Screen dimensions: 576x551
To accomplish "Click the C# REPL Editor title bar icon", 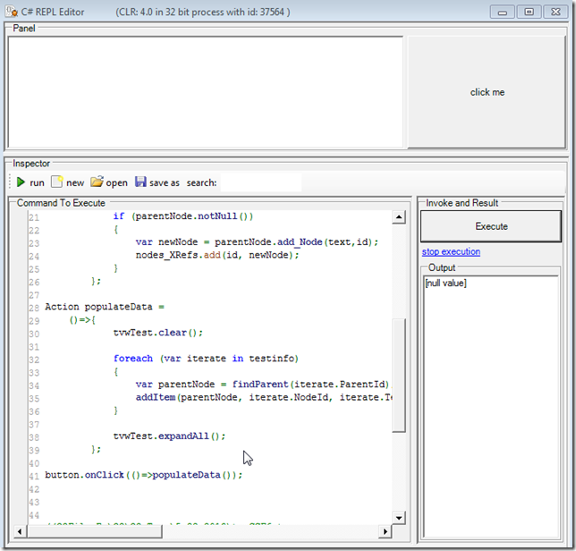I will (12, 12).
